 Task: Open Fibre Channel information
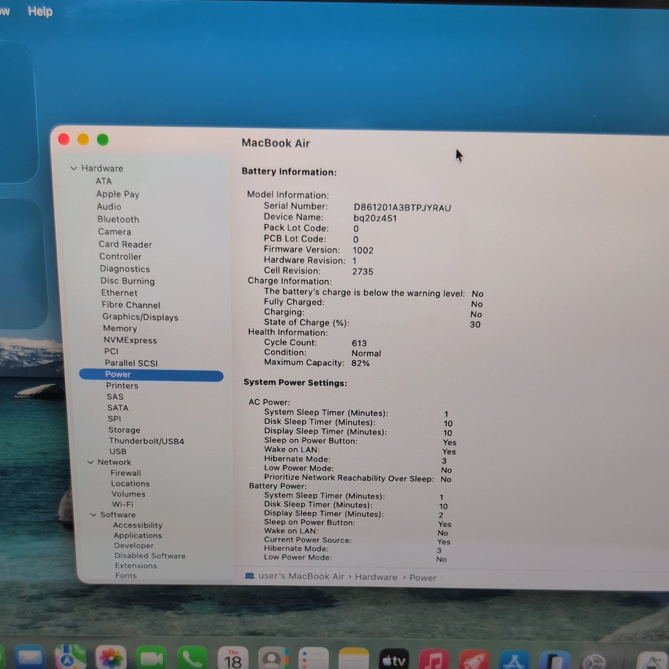point(131,305)
